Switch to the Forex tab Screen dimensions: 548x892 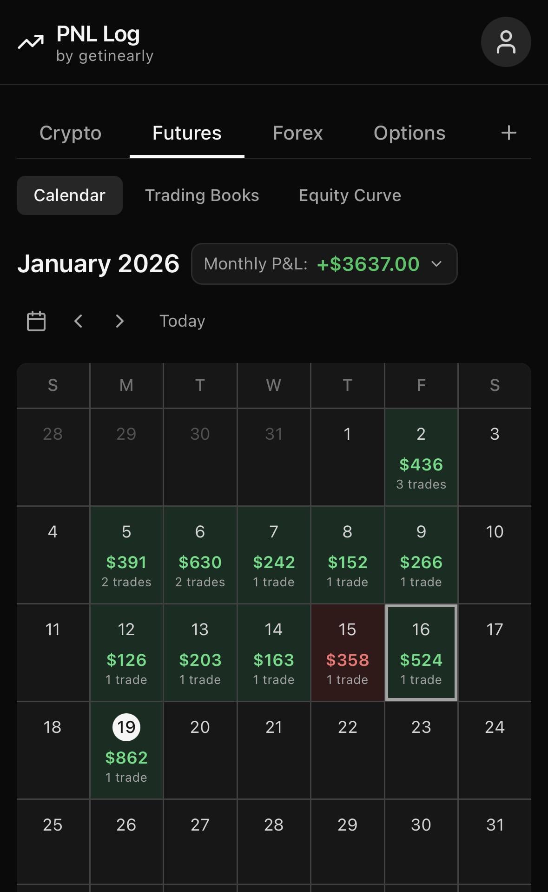pyautogui.click(x=297, y=133)
